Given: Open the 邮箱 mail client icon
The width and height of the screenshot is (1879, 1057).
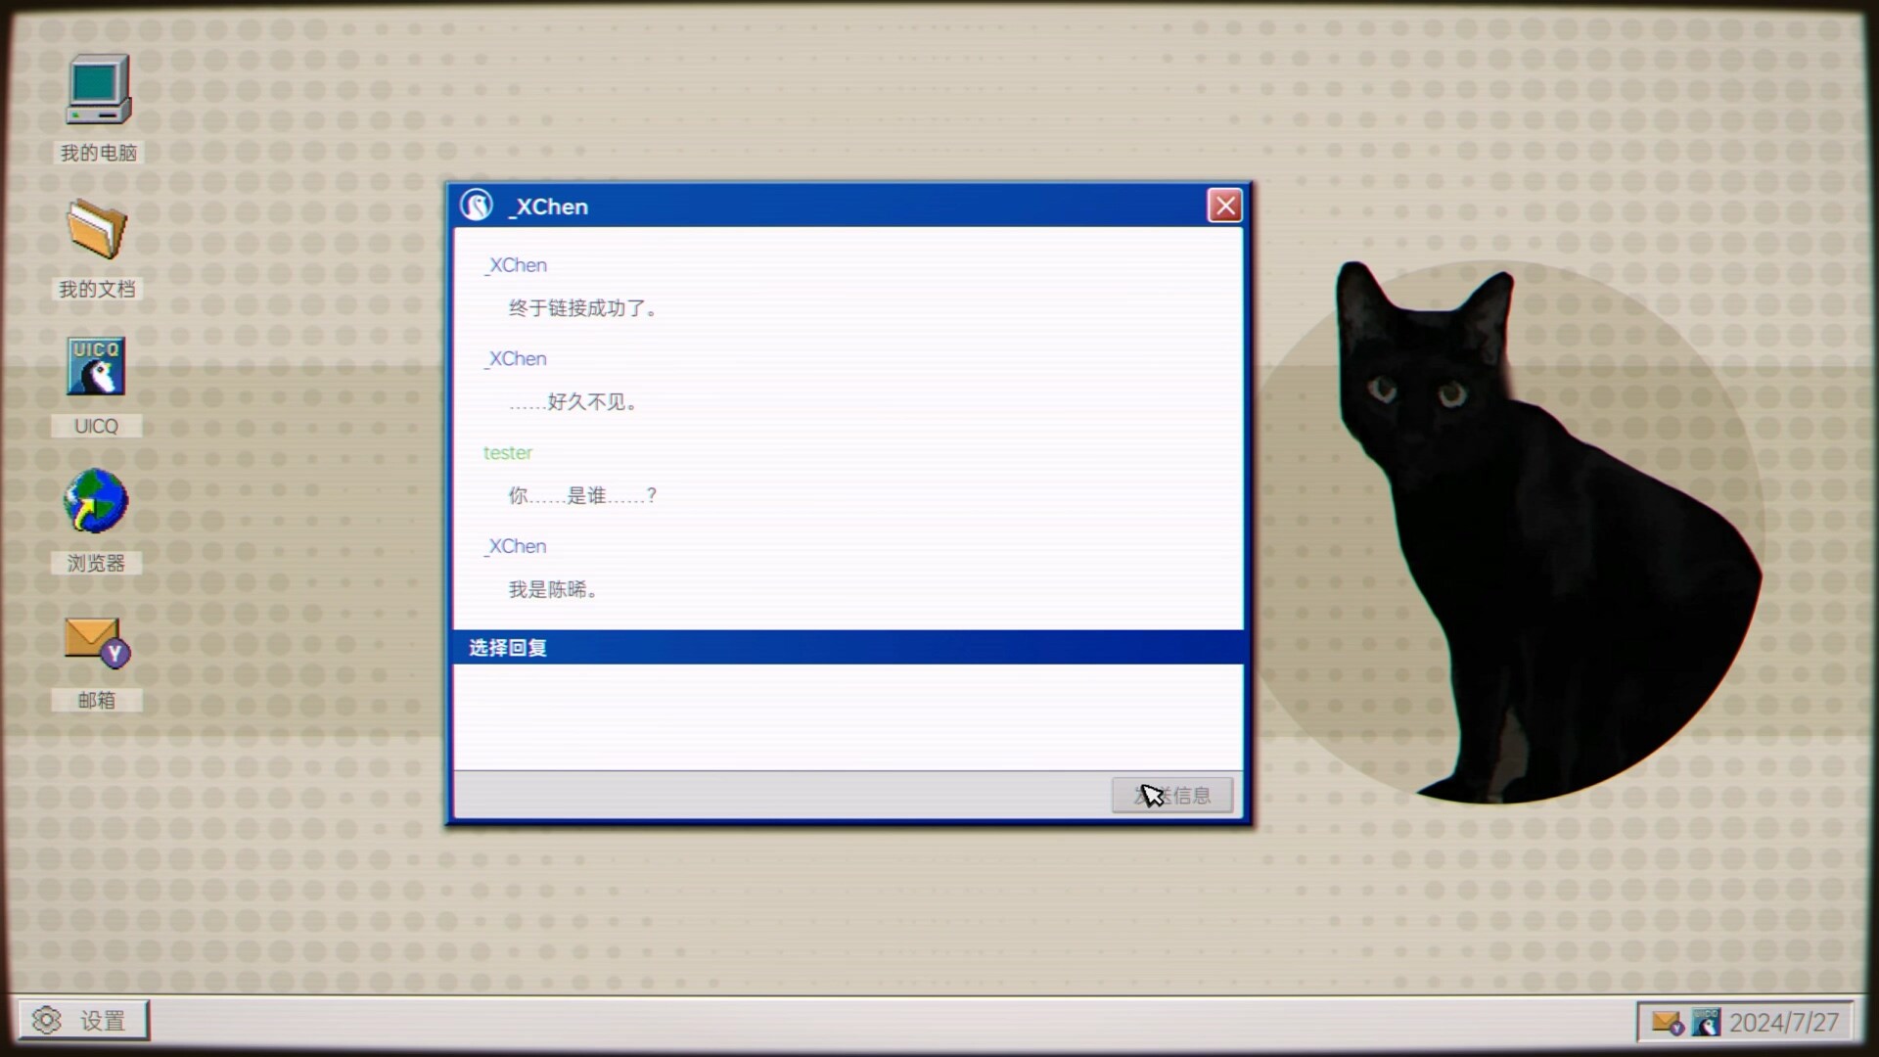Looking at the screenshot, I should (95, 641).
